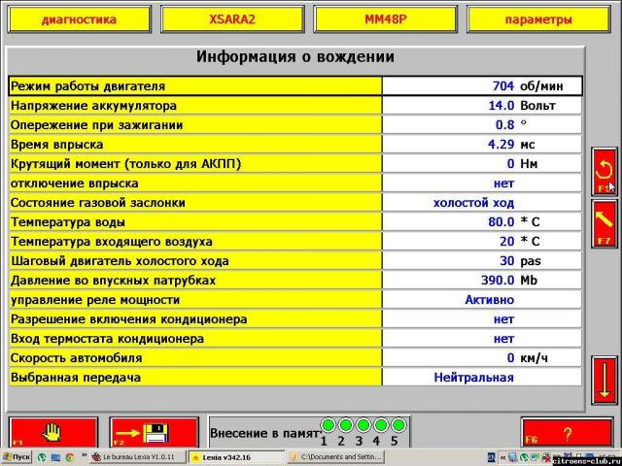This screenshot has width=622, height=466.
Task: Switch to Lexia v342.16 taskbar window
Action: [236, 457]
